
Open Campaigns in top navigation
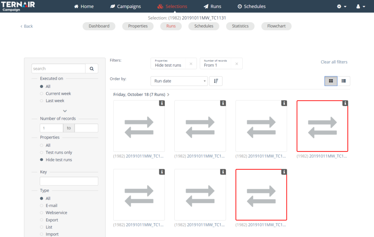tap(126, 7)
